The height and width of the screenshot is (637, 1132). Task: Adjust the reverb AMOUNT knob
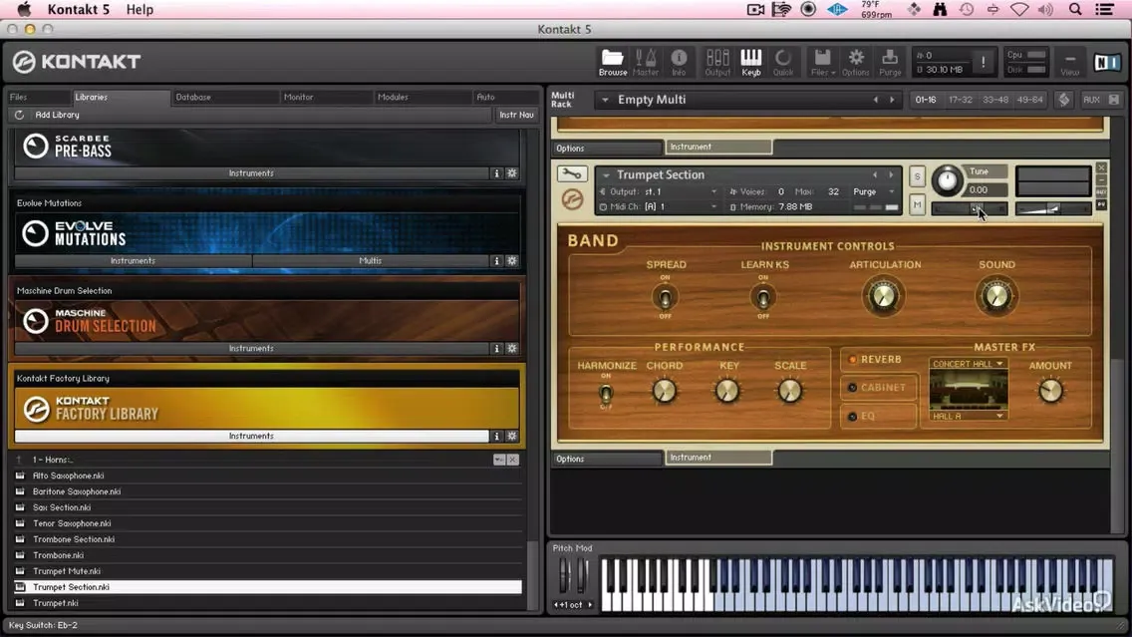1050,391
